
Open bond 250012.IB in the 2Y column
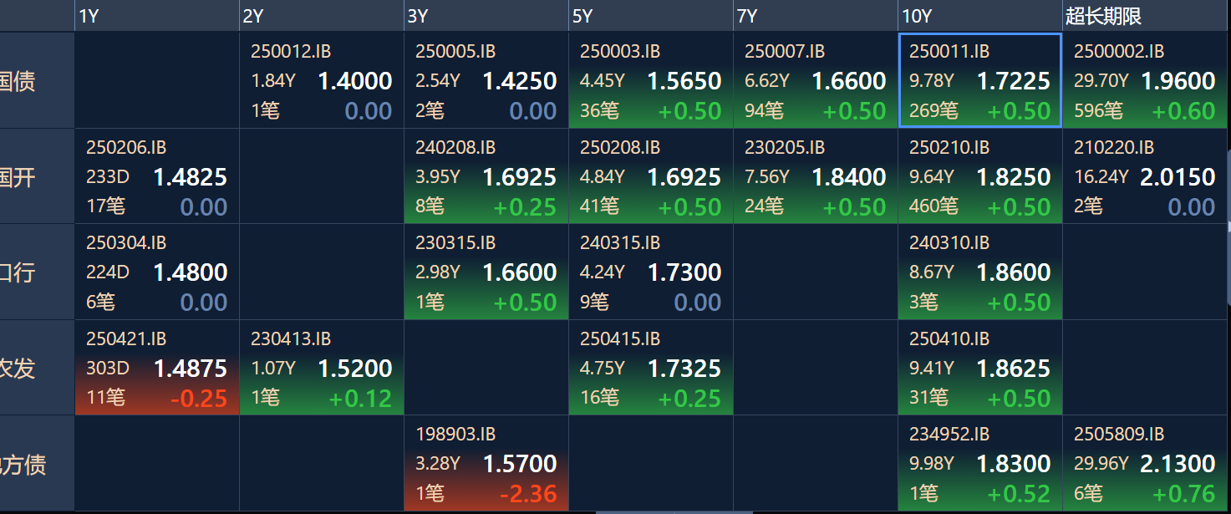click(x=291, y=52)
